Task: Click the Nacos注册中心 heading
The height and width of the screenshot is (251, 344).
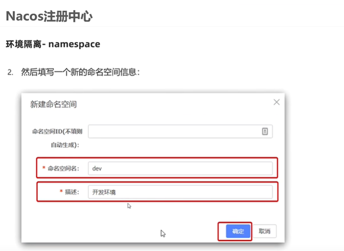Action: coord(49,16)
